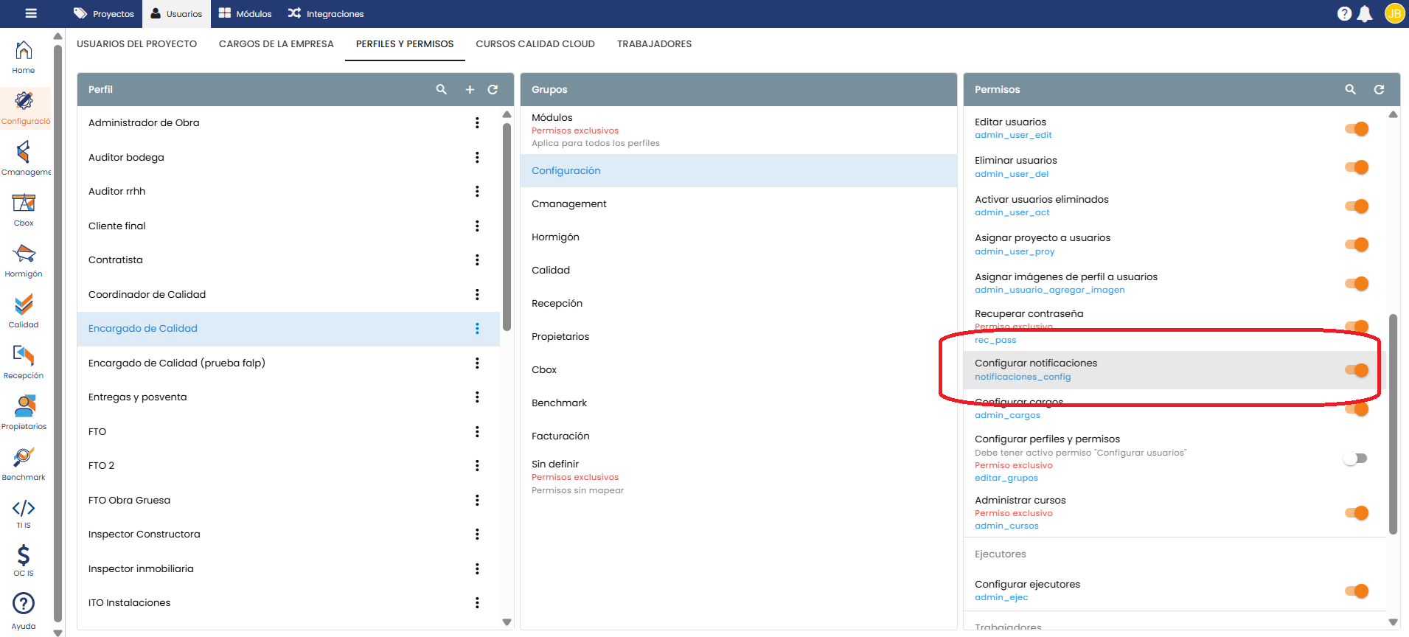Open Recepción module in the sidebar
The width and height of the screenshot is (1409, 637).
(24, 363)
